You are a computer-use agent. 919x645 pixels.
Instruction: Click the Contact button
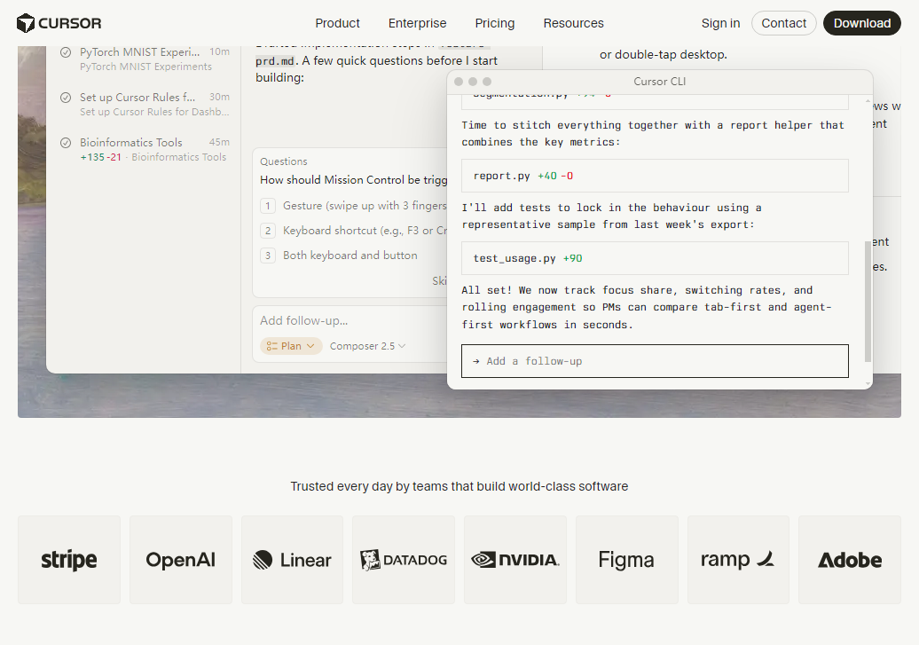(x=783, y=23)
